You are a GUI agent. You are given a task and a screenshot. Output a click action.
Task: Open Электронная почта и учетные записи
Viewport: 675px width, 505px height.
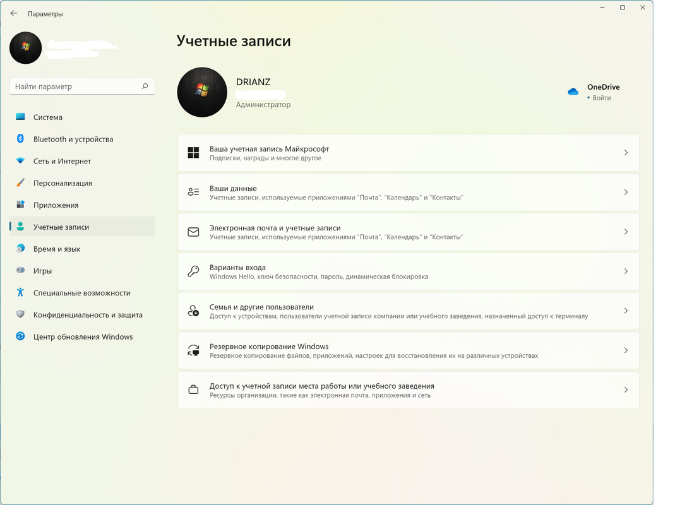(x=409, y=232)
